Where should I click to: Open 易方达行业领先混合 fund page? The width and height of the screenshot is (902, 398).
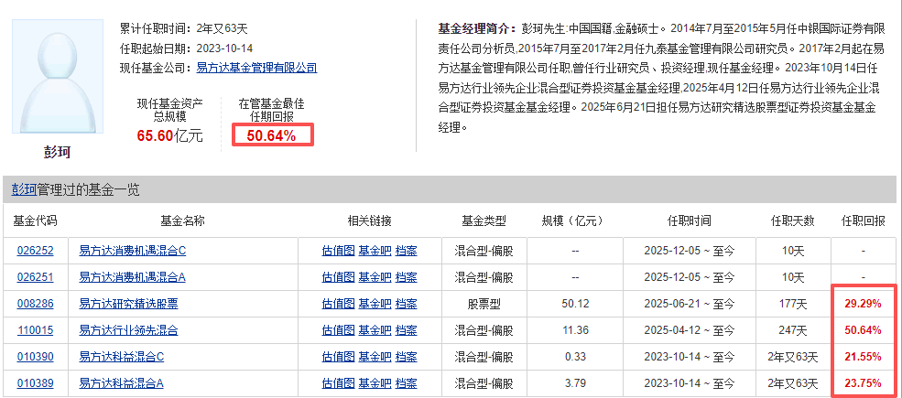pyautogui.click(x=128, y=330)
